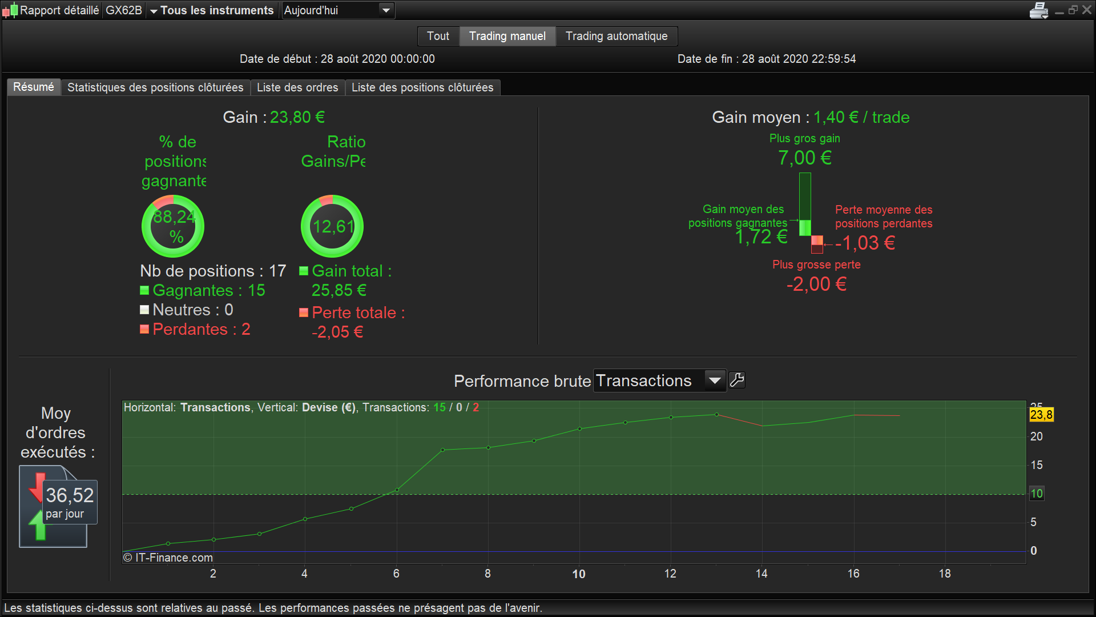
Task: Open chart settings wrench icon
Action: pos(737,380)
